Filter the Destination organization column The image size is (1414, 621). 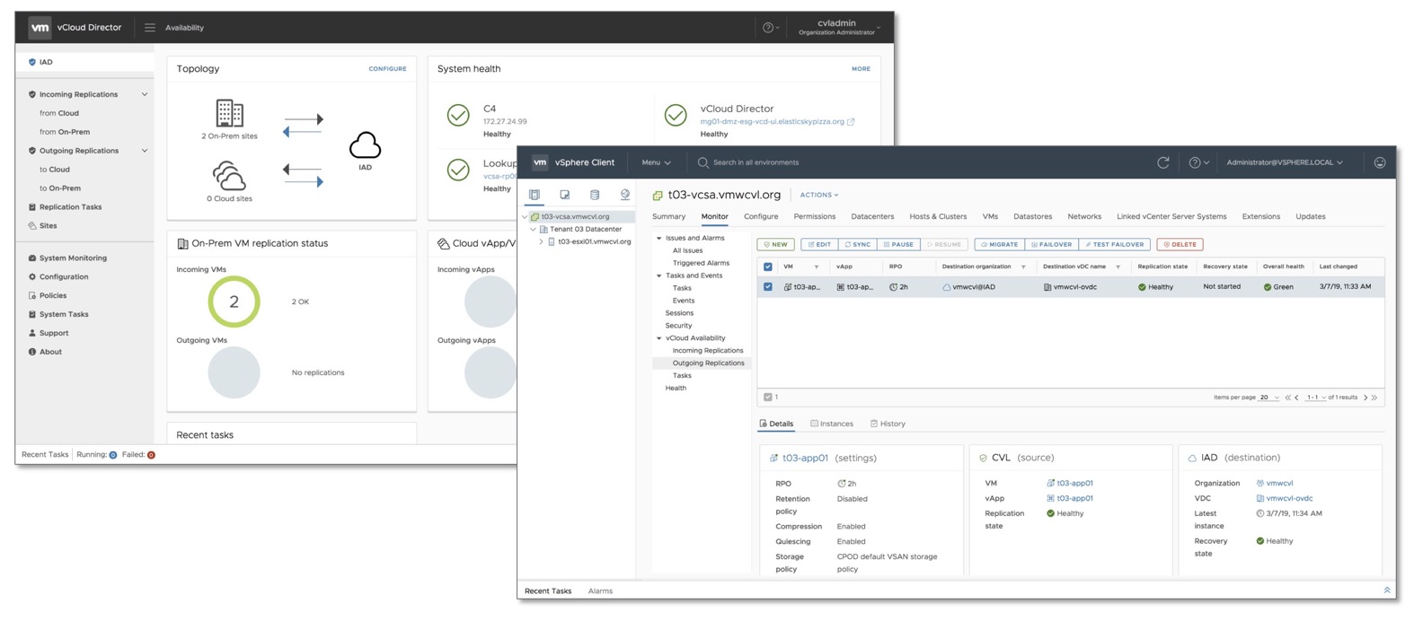point(1023,267)
